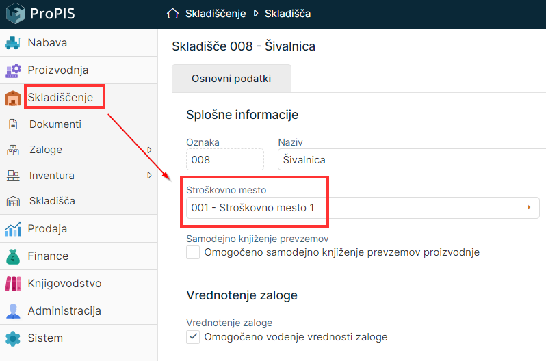
Task: Click the Knjigovodstvo books icon
Action: (12, 284)
